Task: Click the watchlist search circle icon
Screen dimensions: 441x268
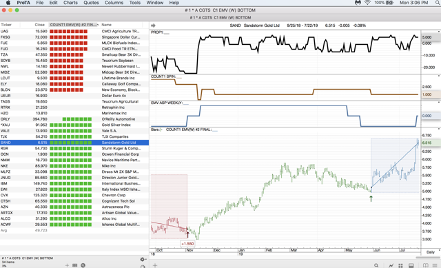Action: pyautogui.click(x=83, y=265)
